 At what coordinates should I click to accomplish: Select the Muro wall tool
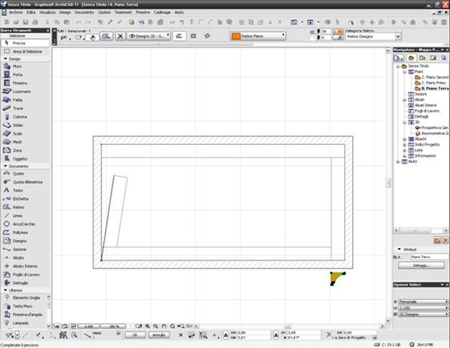17,66
